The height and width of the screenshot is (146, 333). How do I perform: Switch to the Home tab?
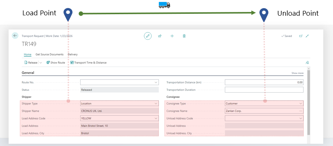(28, 55)
